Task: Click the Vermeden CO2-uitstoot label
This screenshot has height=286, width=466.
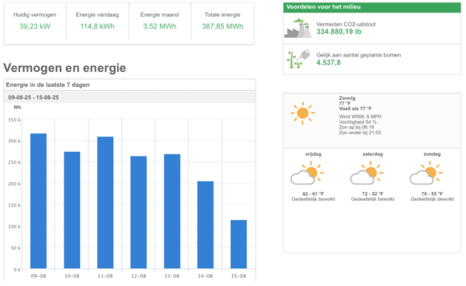Action: pos(346,24)
